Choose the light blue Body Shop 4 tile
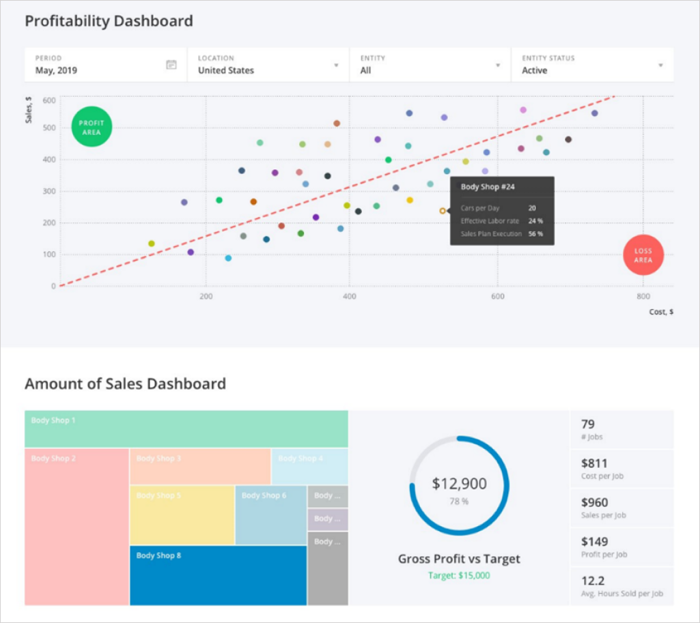The width and height of the screenshot is (700, 623). (x=309, y=467)
